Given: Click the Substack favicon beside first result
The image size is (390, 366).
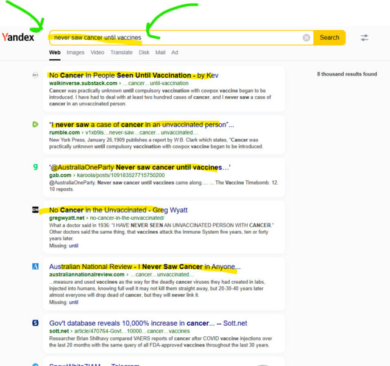Looking at the screenshot, I should click(x=35, y=75).
